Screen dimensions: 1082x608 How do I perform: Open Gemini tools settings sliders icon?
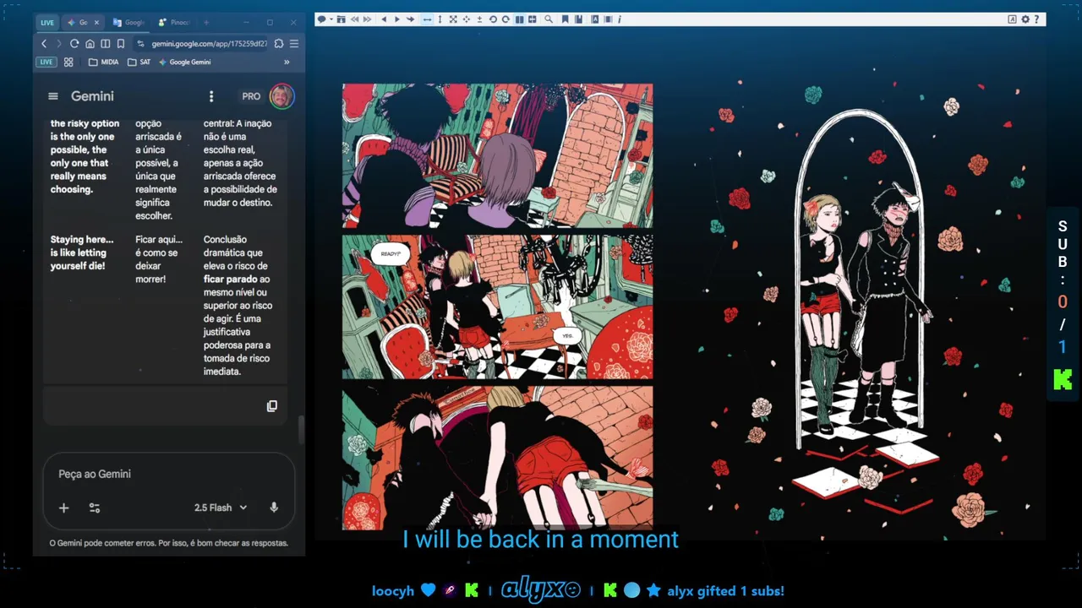point(95,508)
